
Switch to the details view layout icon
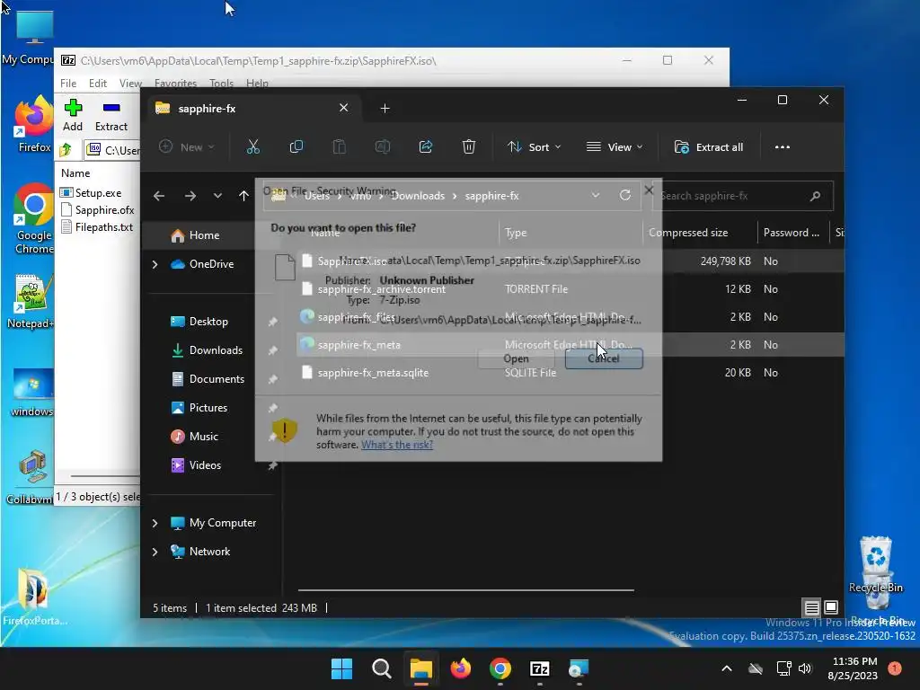click(811, 607)
